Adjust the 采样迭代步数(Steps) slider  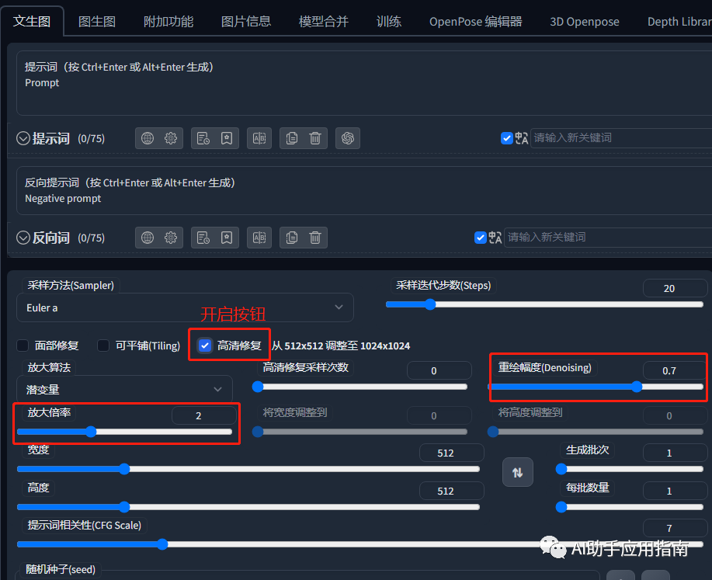544,304
